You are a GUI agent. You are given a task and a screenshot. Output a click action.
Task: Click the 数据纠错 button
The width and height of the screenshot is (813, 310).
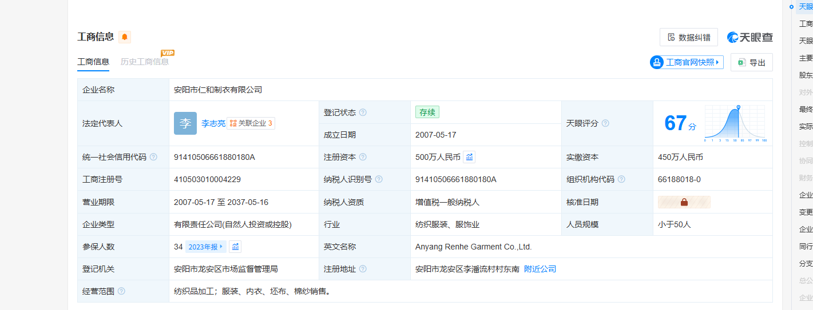click(689, 37)
